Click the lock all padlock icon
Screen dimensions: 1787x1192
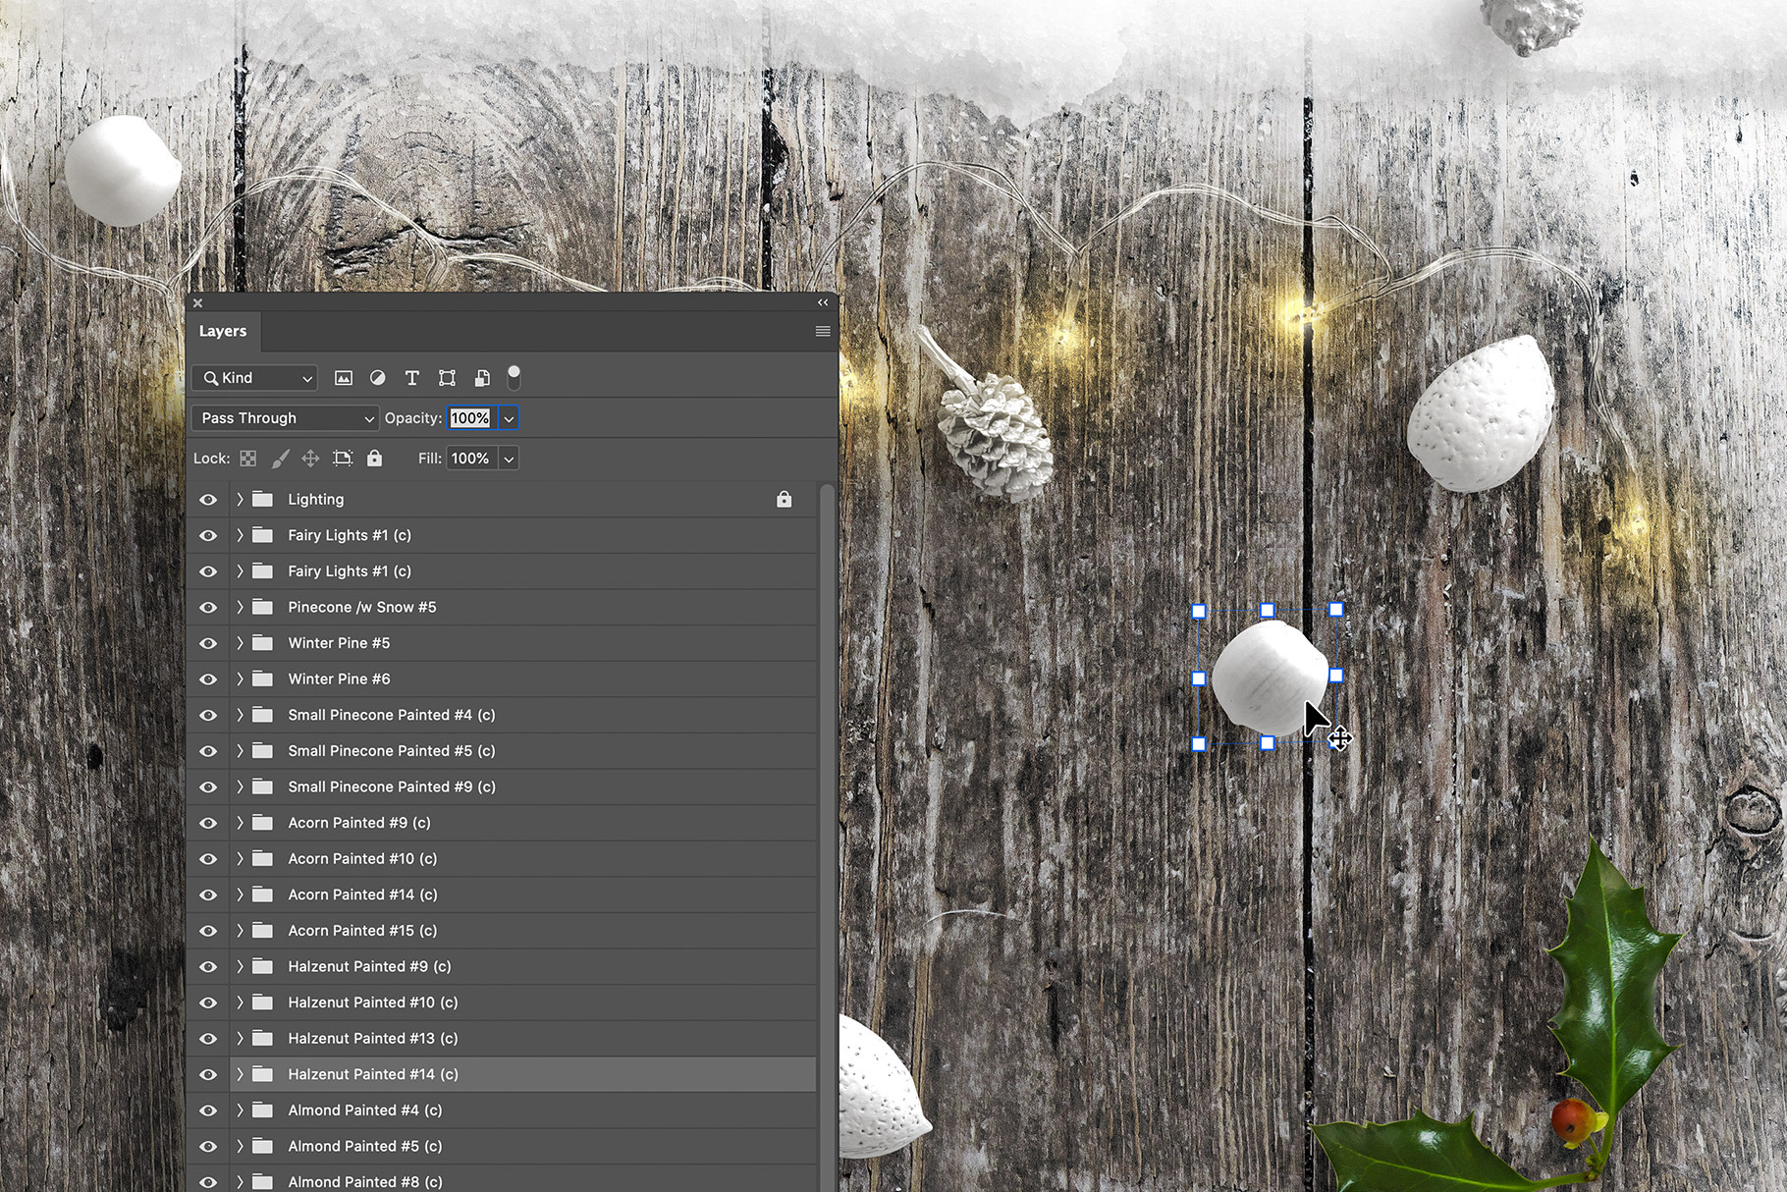point(374,459)
